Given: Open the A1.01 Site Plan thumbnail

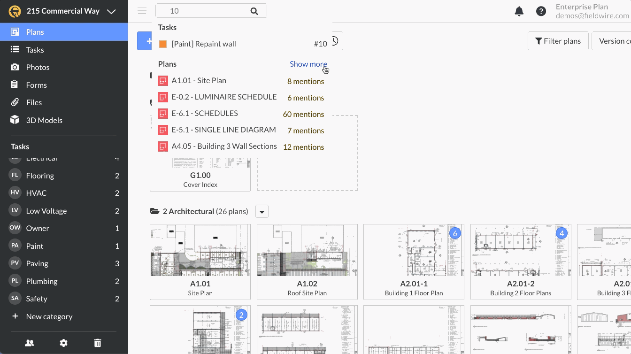Looking at the screenshot, I should [200, 262].
